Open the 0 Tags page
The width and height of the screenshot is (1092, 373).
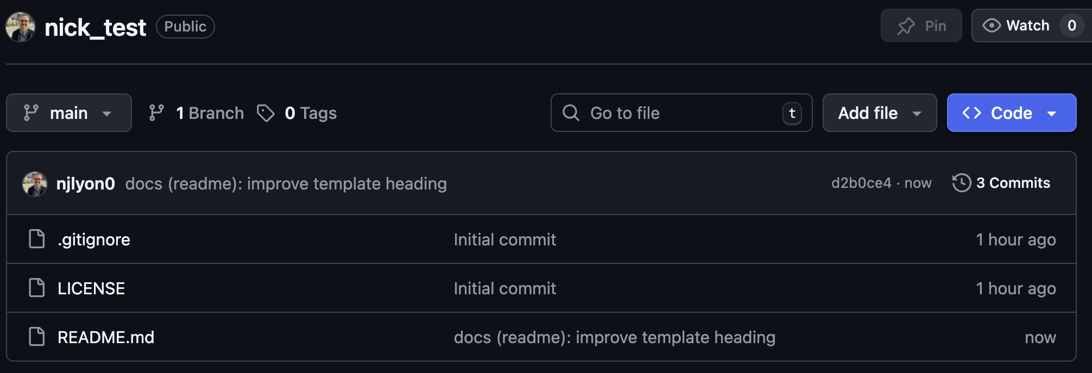pyautogui.click(x=297, y=113)
